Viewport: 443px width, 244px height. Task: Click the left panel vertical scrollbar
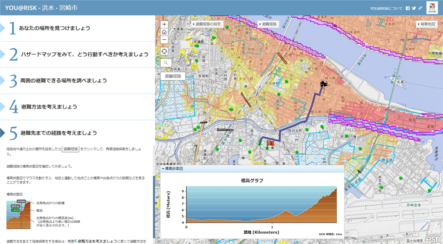coord(154,195)
